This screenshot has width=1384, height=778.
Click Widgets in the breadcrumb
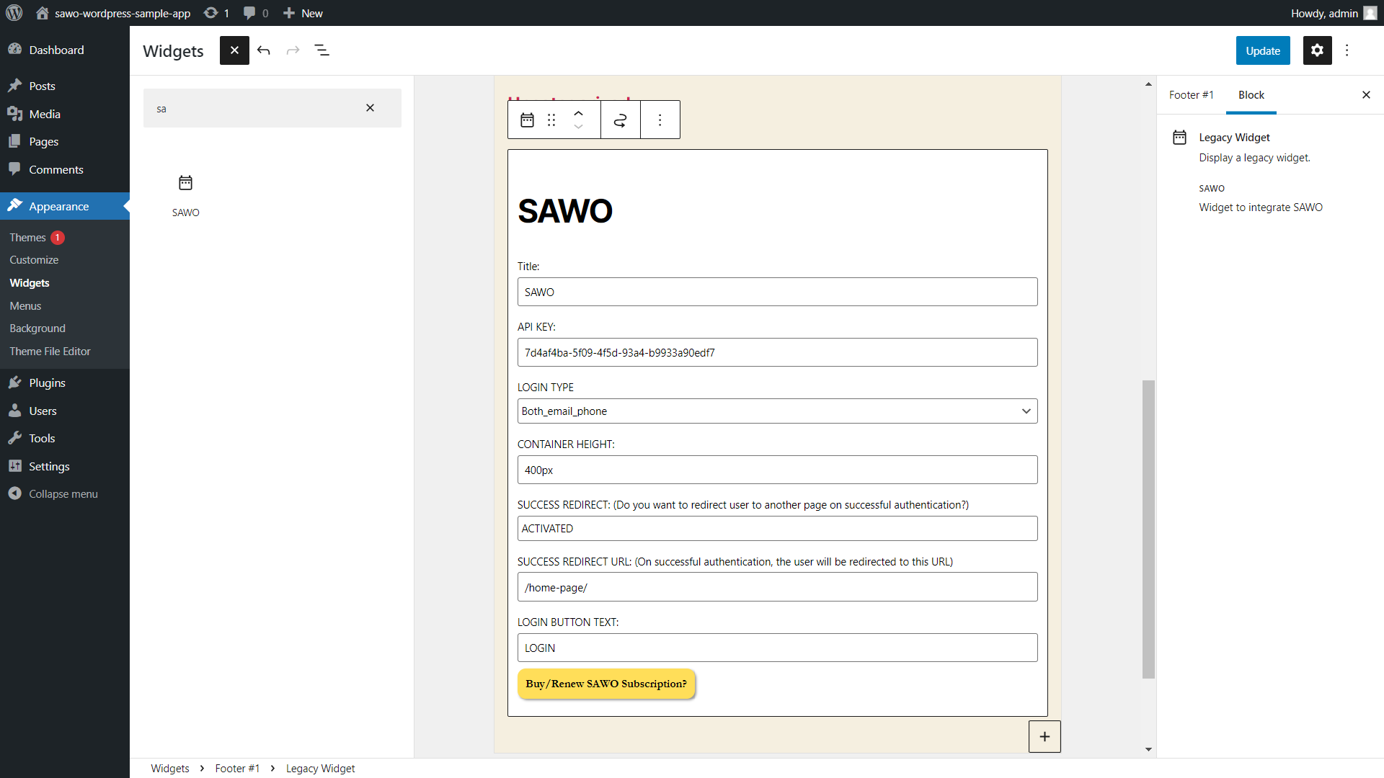pyautogui.click(x=170, y=769)
